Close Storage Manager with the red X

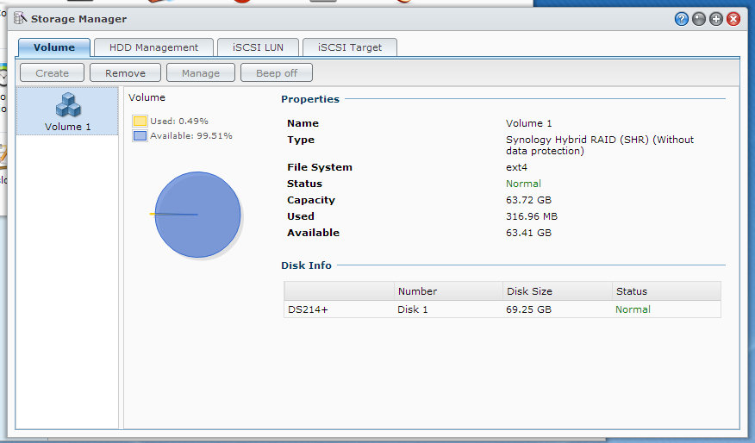733,19
